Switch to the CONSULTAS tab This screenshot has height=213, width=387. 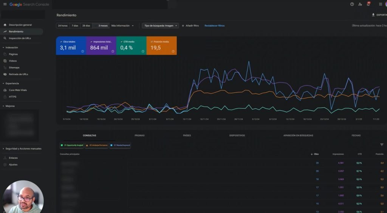tap(89, 135)
